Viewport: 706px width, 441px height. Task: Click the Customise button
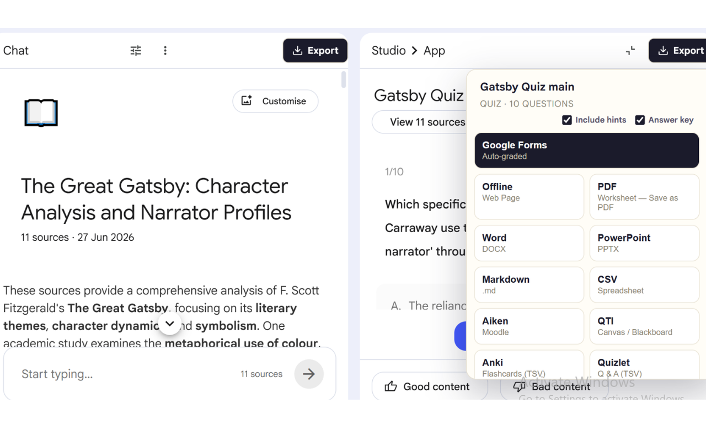coord(275,101)
